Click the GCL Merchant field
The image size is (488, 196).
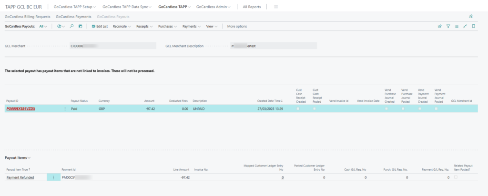[112, 46]
